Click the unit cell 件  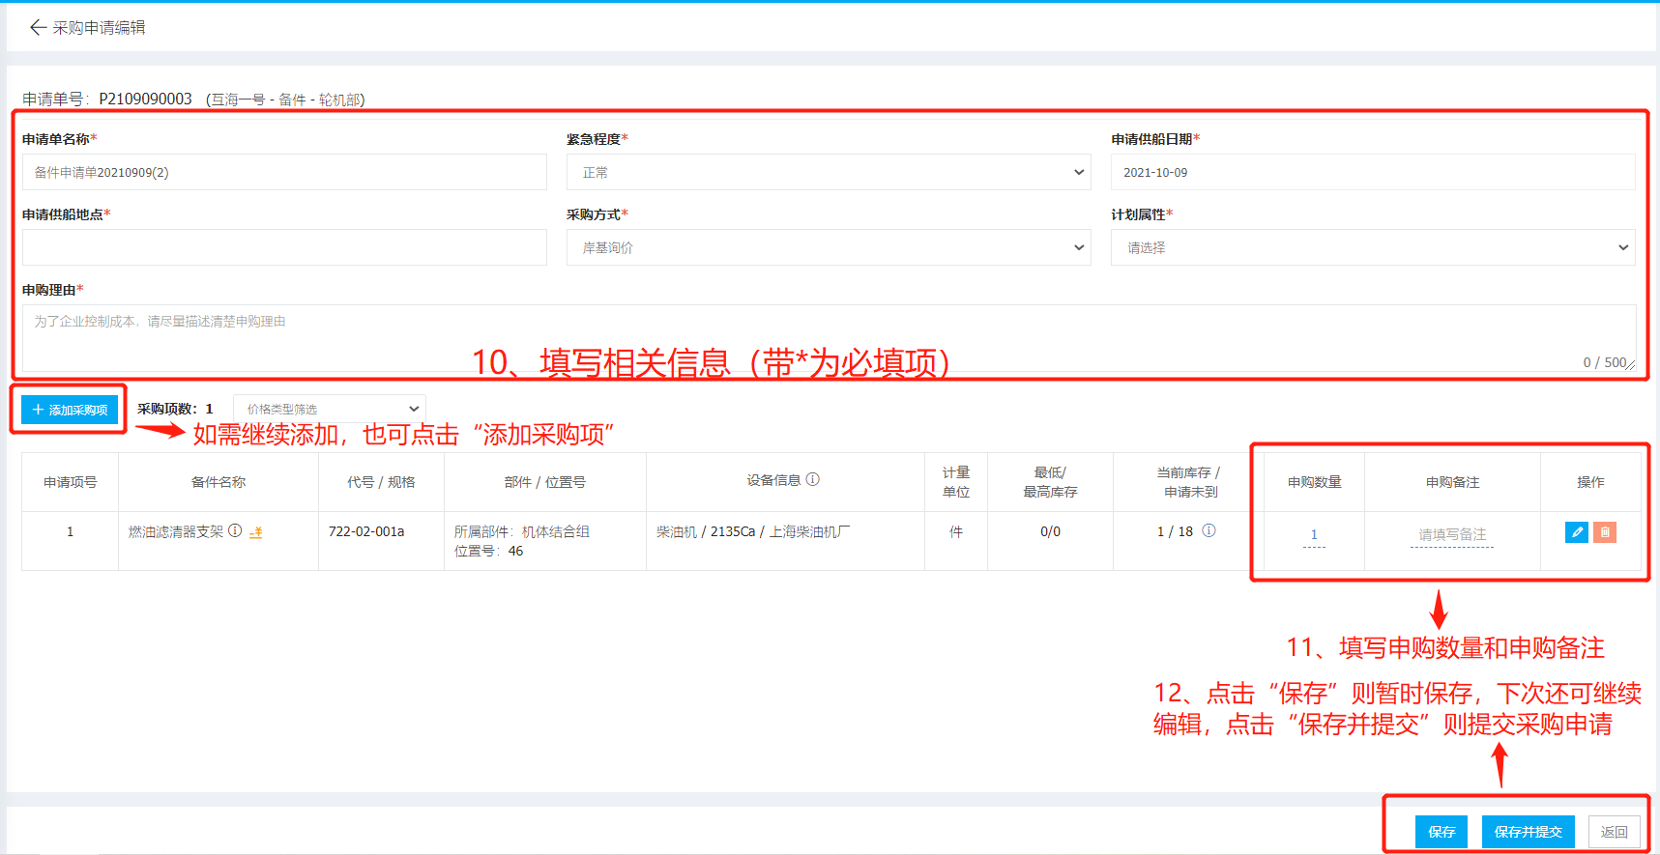pyautogui.click(x=956, y=531)
